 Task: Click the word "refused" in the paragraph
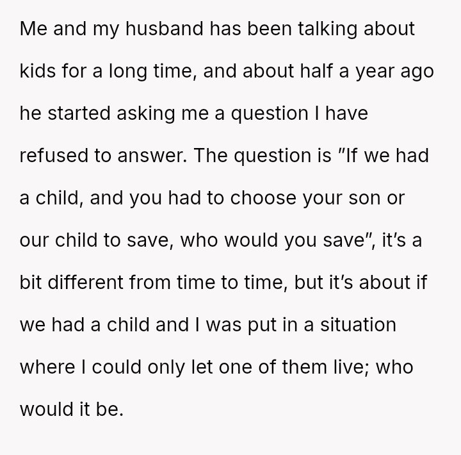pos(53,156)
